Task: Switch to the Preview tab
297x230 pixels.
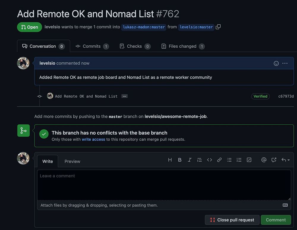Action: [x=72, y=161]
